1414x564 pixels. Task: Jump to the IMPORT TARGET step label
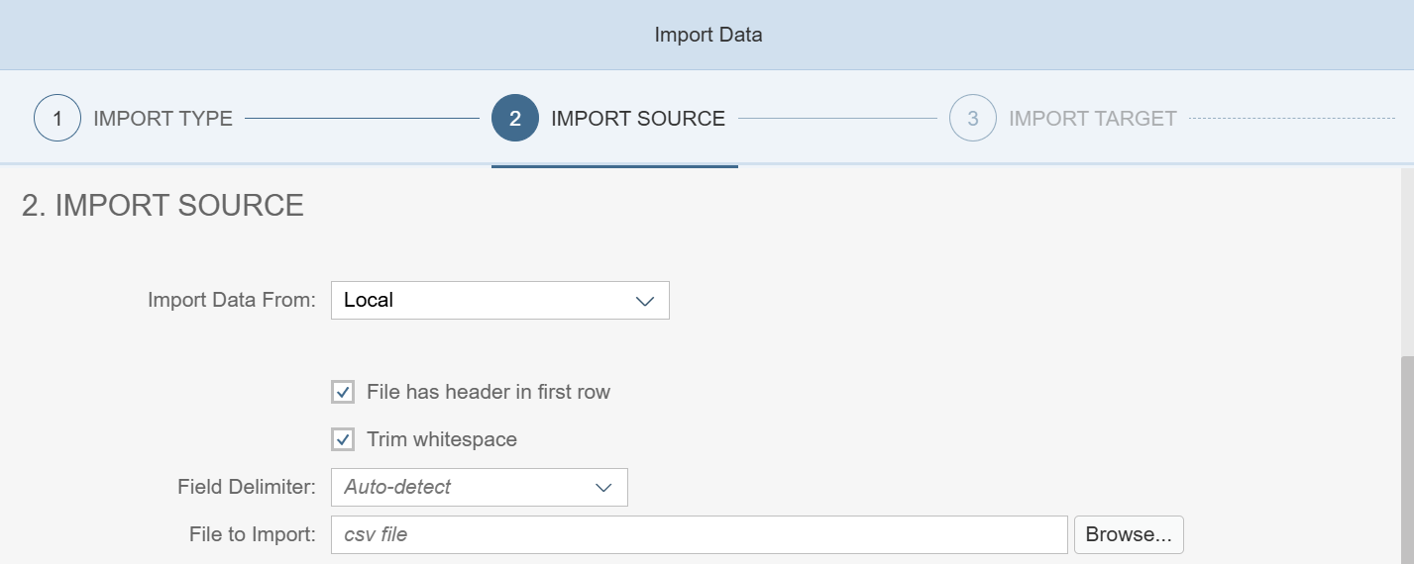(x=1092, y=119)
